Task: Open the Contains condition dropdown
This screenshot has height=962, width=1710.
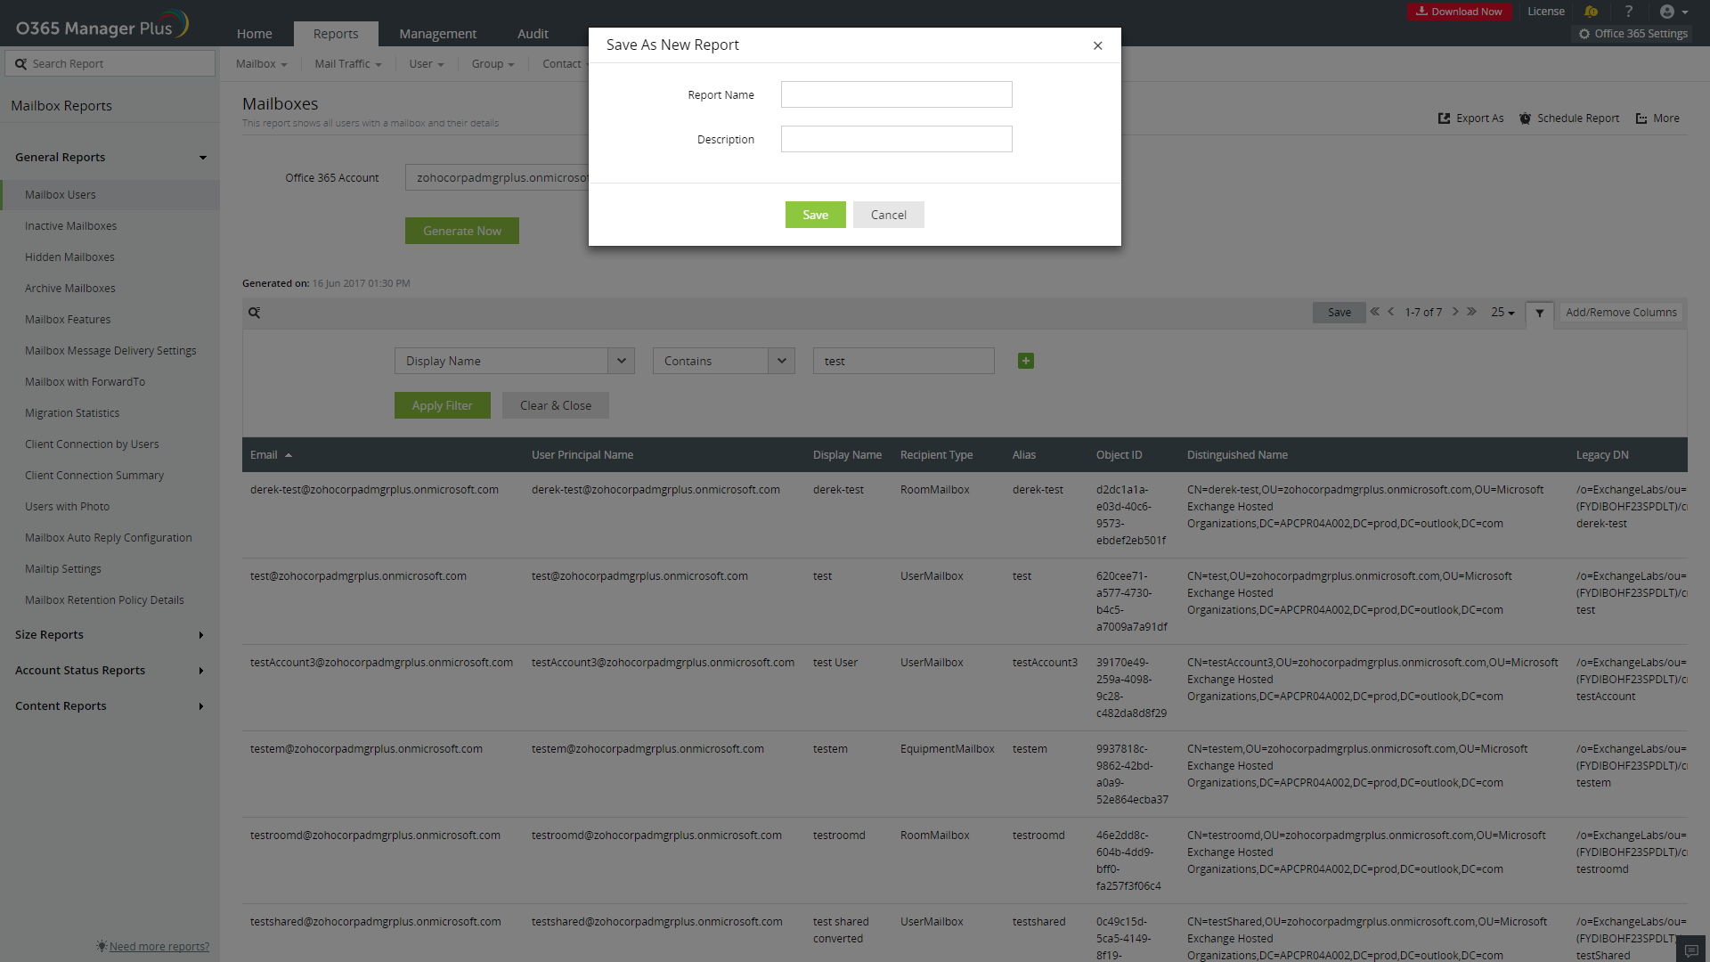Action: coord(781,361)
